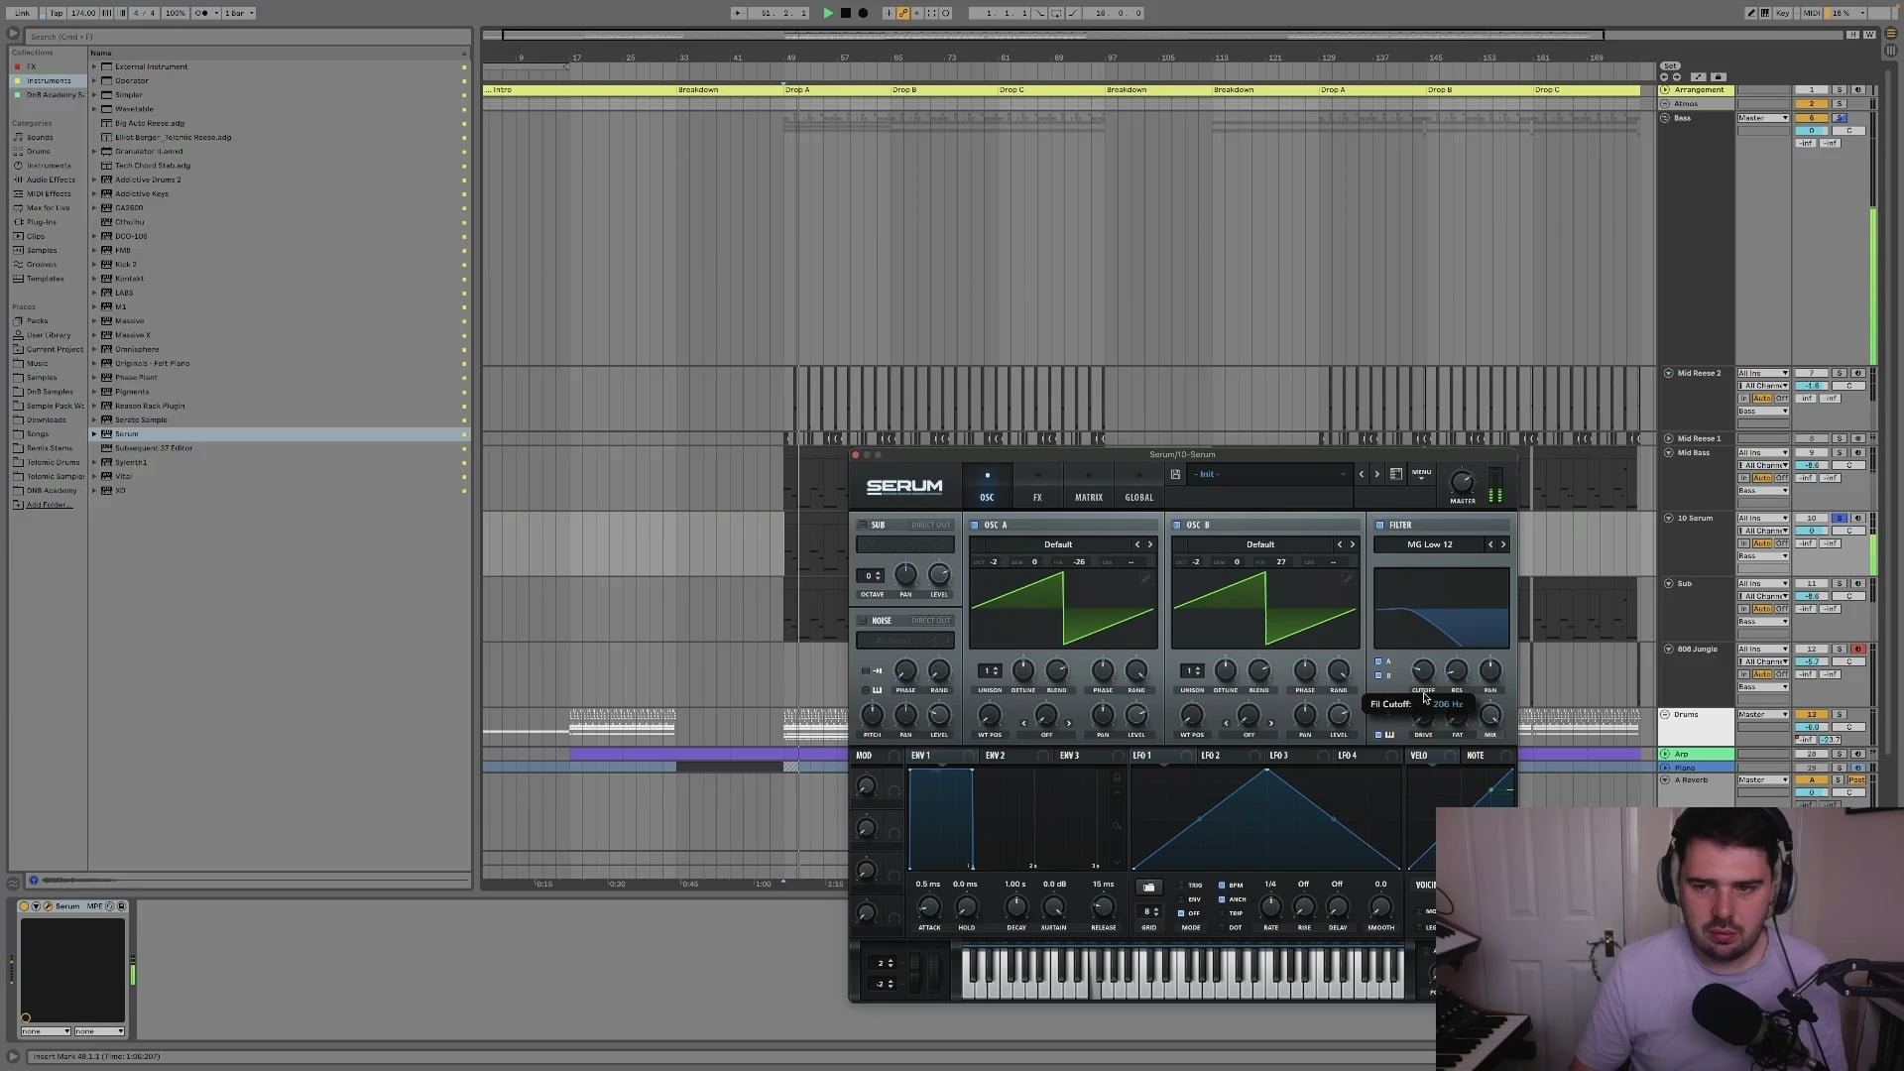Toggle filter routing for oscillator A

click(x=1378, y=661)
